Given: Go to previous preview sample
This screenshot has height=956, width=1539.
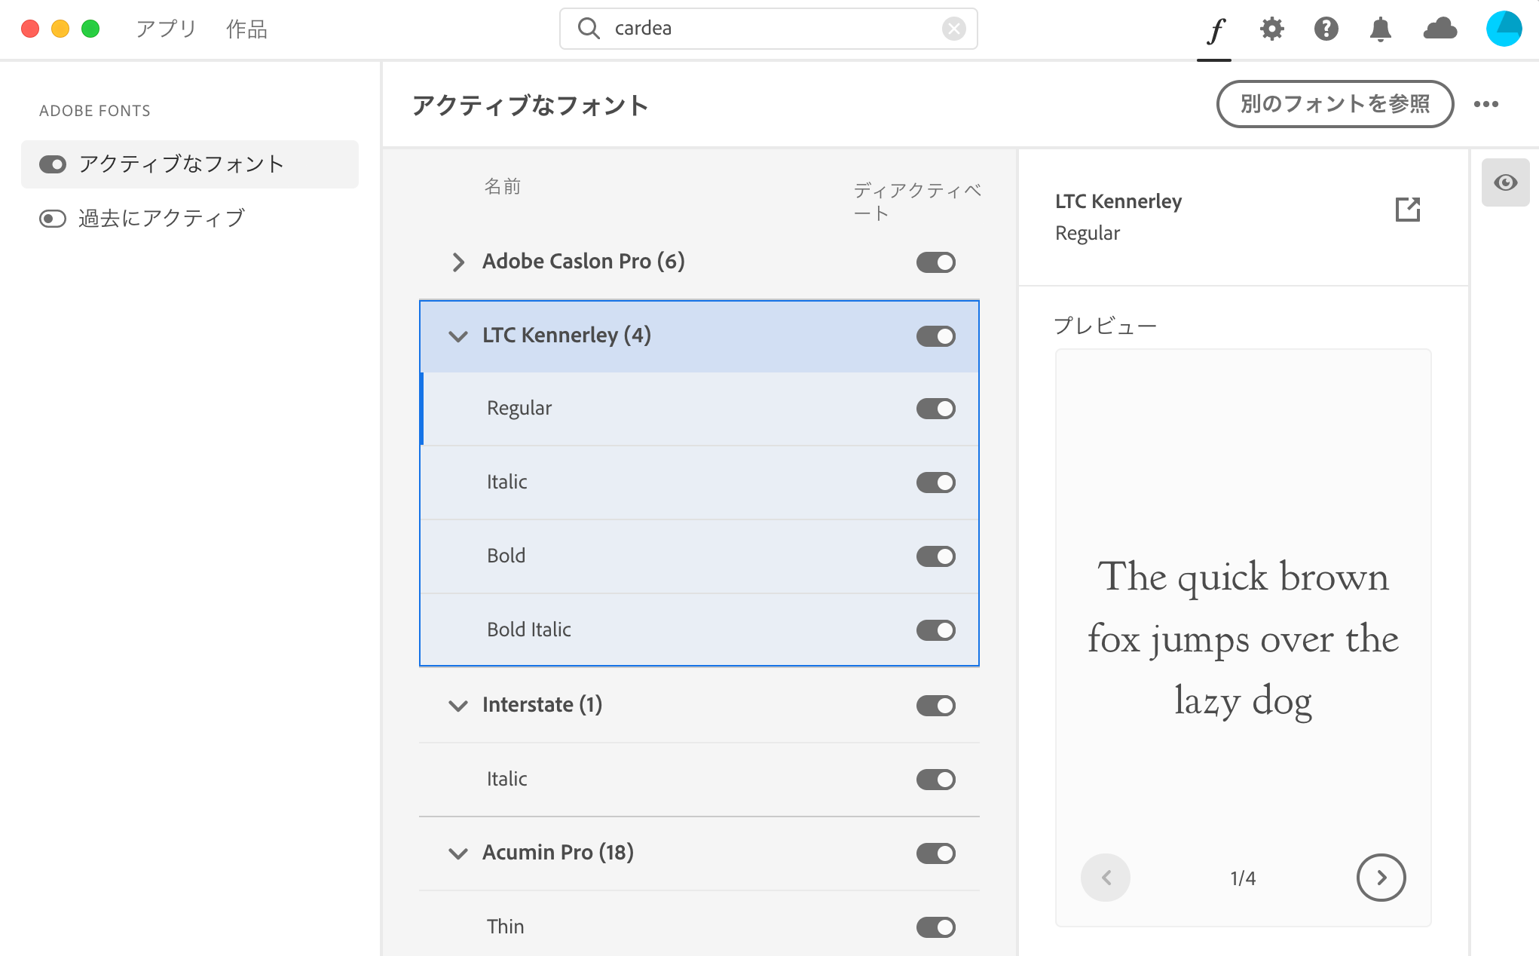Looking at the screenshot, I should click(1106, 878).
